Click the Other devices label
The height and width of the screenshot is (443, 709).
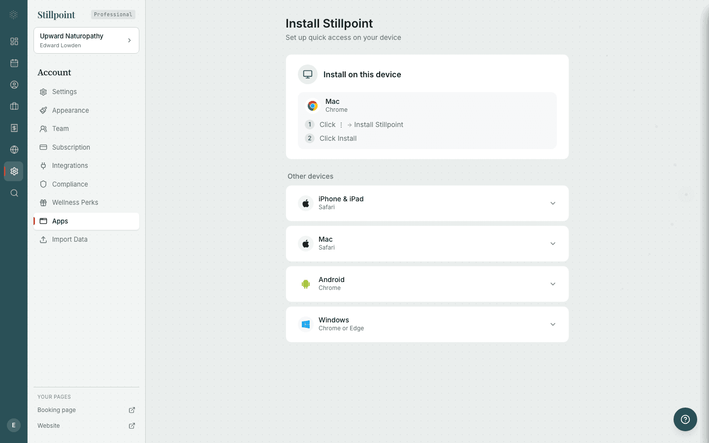(x=310, y=176)
